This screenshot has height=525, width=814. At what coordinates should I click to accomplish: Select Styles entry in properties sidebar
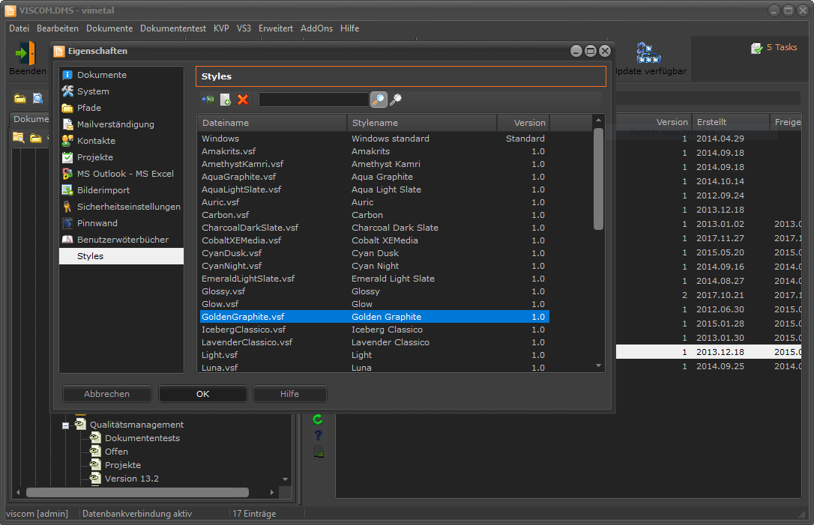click(x=121, y=256)
